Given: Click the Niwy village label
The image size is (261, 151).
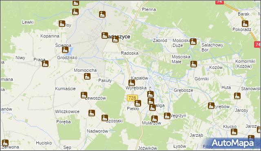Looking at the screenshot, I should tap(20, 58).
